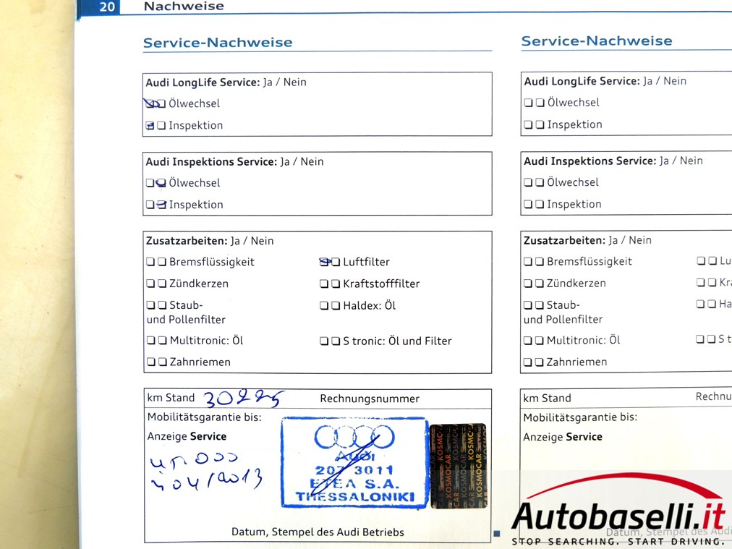Select "Service-Nachweise" heading above the filled-in form

218,43
